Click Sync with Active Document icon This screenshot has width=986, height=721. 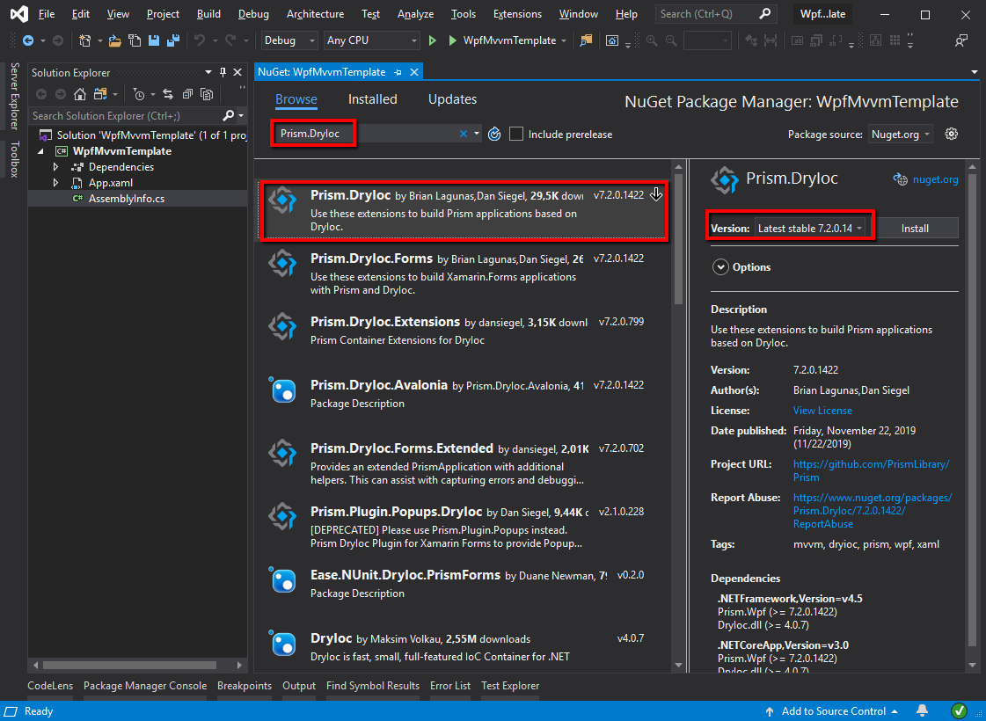pyautogui.click(x=168, y=94)
